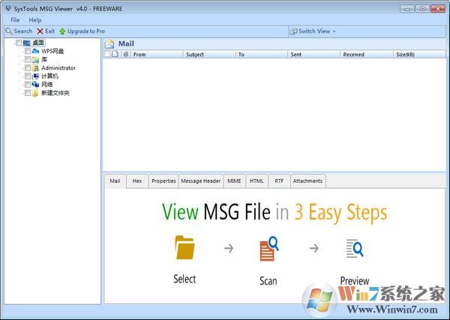Click the Exit toolbar label
Screen dimensions: 450x320
[50, 31]
